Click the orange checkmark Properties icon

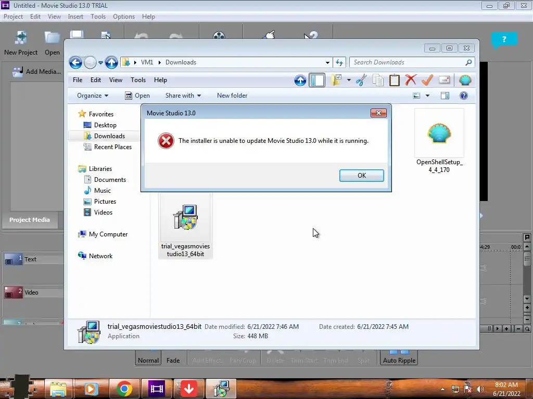(x=427, y=81)
